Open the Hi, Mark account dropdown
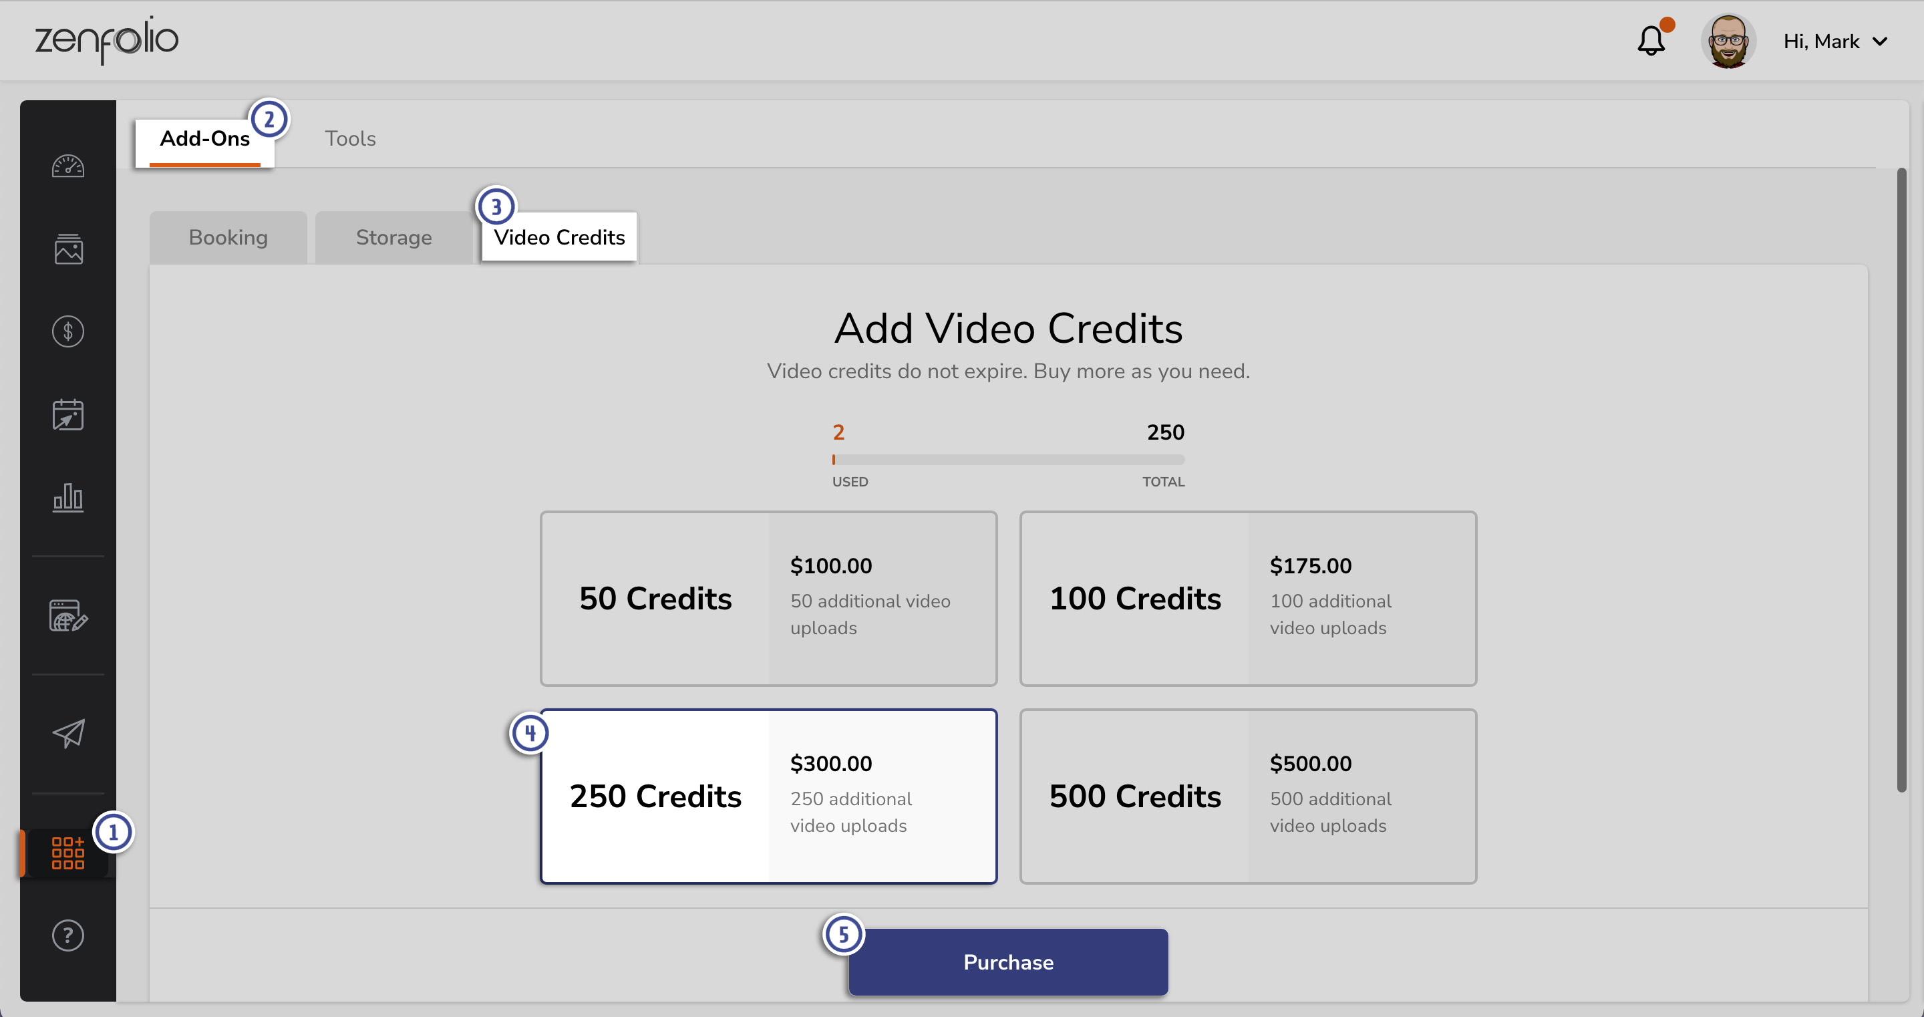Image resolution: width=1924 pixels, height=1017 pixels. coord(1836,41)
